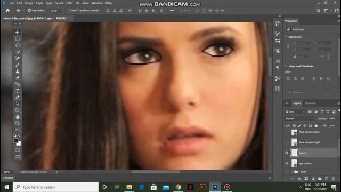341x192 pixels.
Task: Open the options bar three-dots more button
Action: pos(173,11)
